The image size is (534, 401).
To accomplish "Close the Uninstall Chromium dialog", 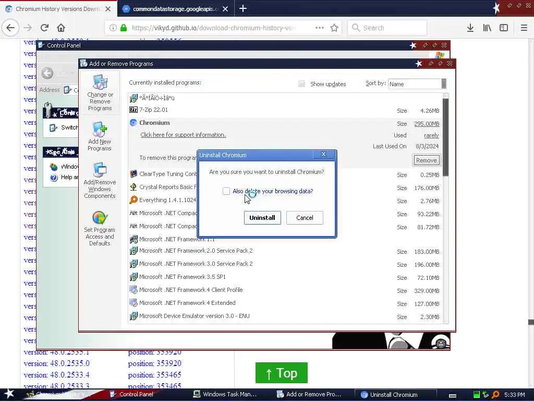I will (323, 154).
